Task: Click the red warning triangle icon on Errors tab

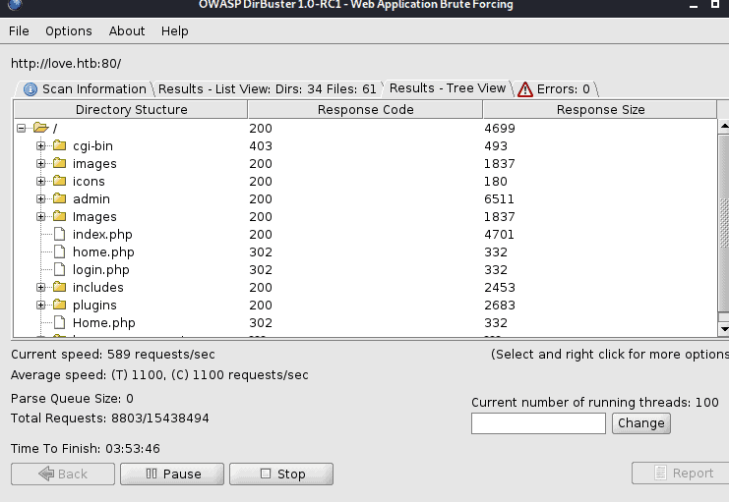Action: pyautogui.click(x=525, y=89)
